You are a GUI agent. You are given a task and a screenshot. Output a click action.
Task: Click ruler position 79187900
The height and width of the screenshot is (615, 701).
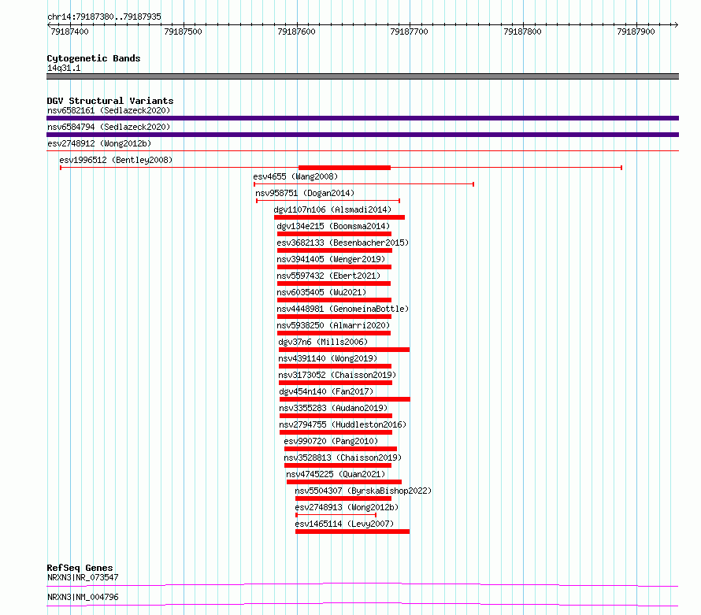[x=636, y=31]
